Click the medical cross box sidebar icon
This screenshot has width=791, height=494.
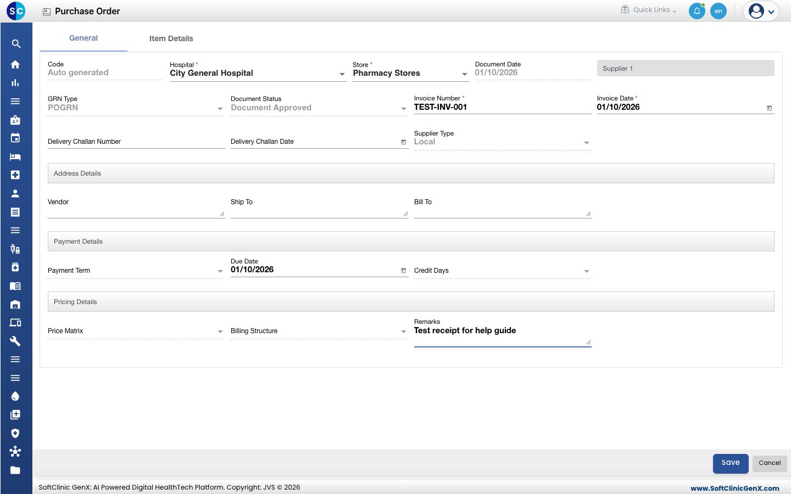pos(15,175)
